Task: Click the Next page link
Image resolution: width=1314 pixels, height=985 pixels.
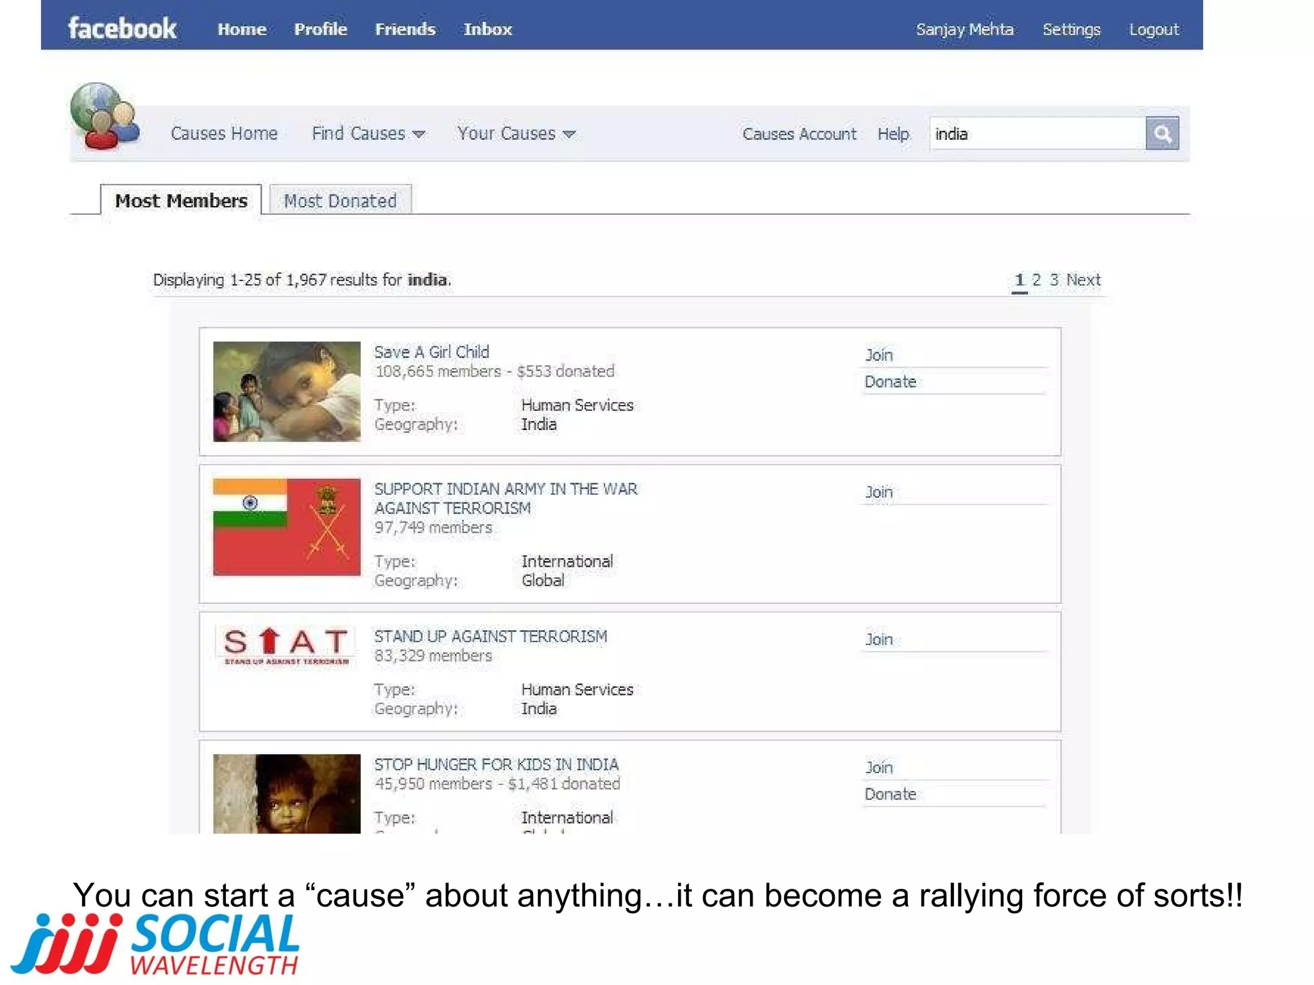Action: [x=1083, y=280]
